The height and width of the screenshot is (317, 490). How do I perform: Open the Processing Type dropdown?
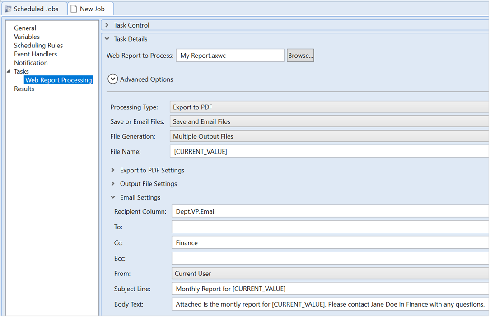coord(329,107)
